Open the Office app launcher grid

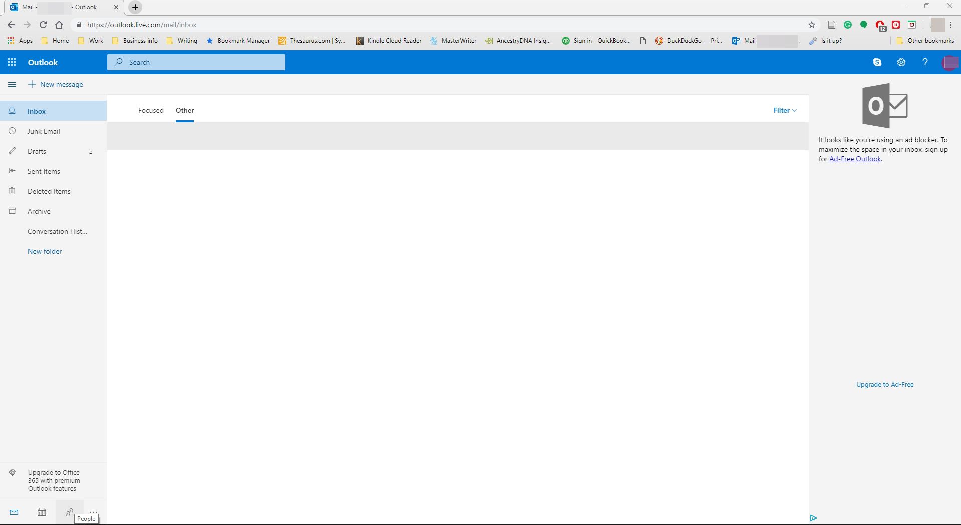click(12, 62)
